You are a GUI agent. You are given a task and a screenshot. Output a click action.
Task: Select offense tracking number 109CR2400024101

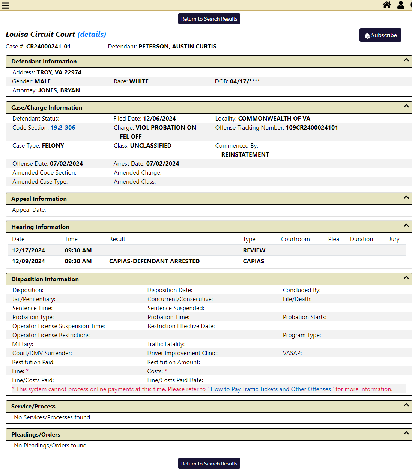click(312, 128)
